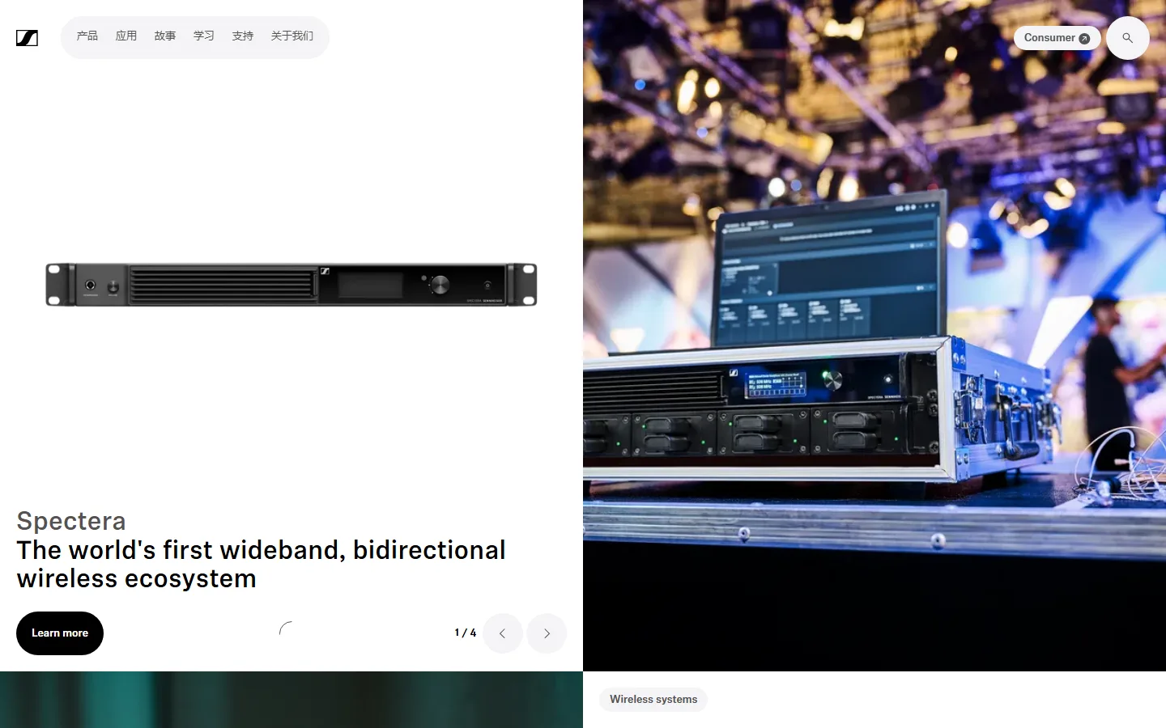
Task: Advance to the next slide arrow
Action: 547,633
